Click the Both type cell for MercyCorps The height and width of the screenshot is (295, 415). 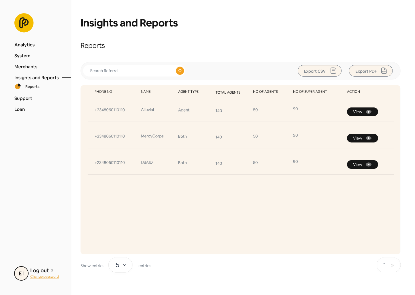pos(182,136)
